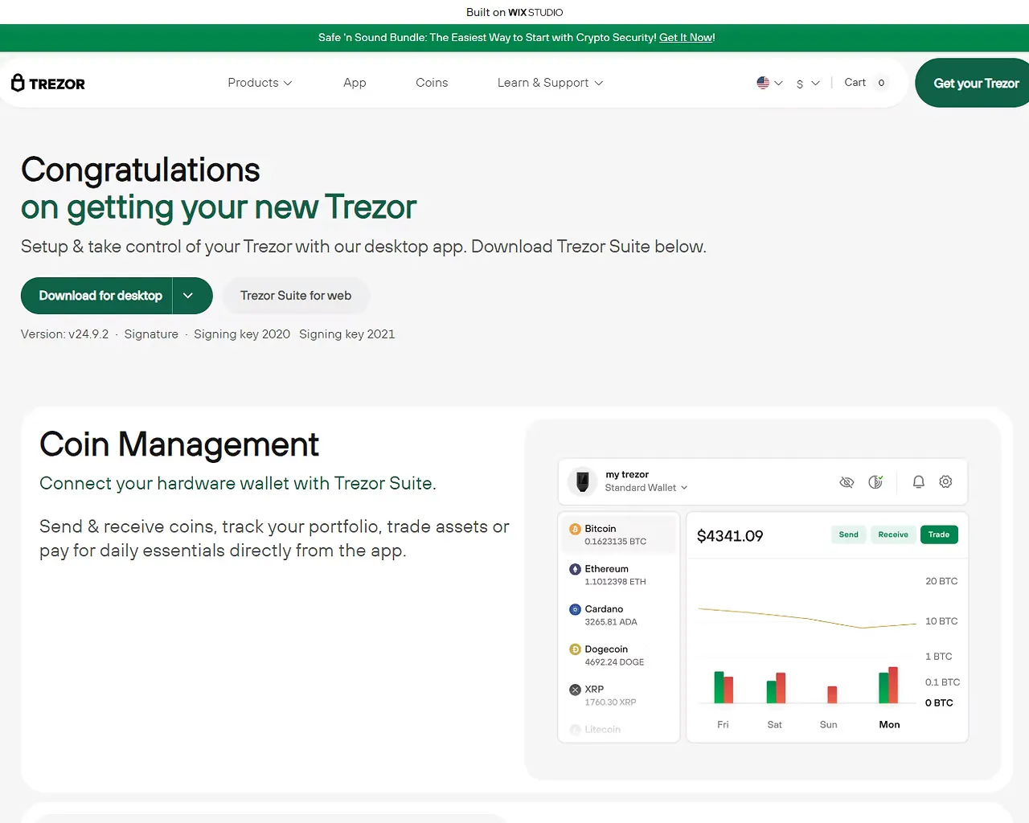Viewport: 1029px width, 823px height.
Task: Select the Dogecoin account row
Action: pos(618,655)
